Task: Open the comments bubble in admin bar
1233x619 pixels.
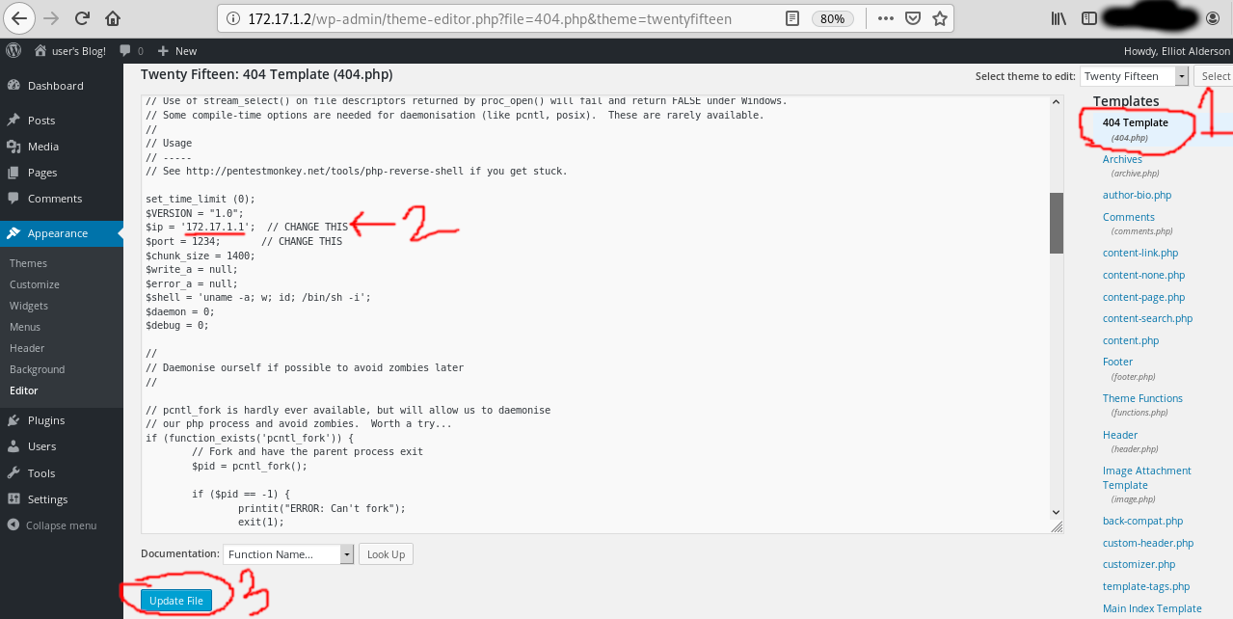Action: pyautogui.click(x=131, y=51)
